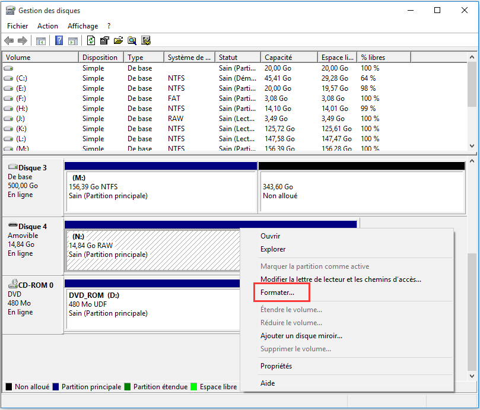Click the 64 % free cell
The width and height of the screenshot is (480, 410).
pos(368,78)
